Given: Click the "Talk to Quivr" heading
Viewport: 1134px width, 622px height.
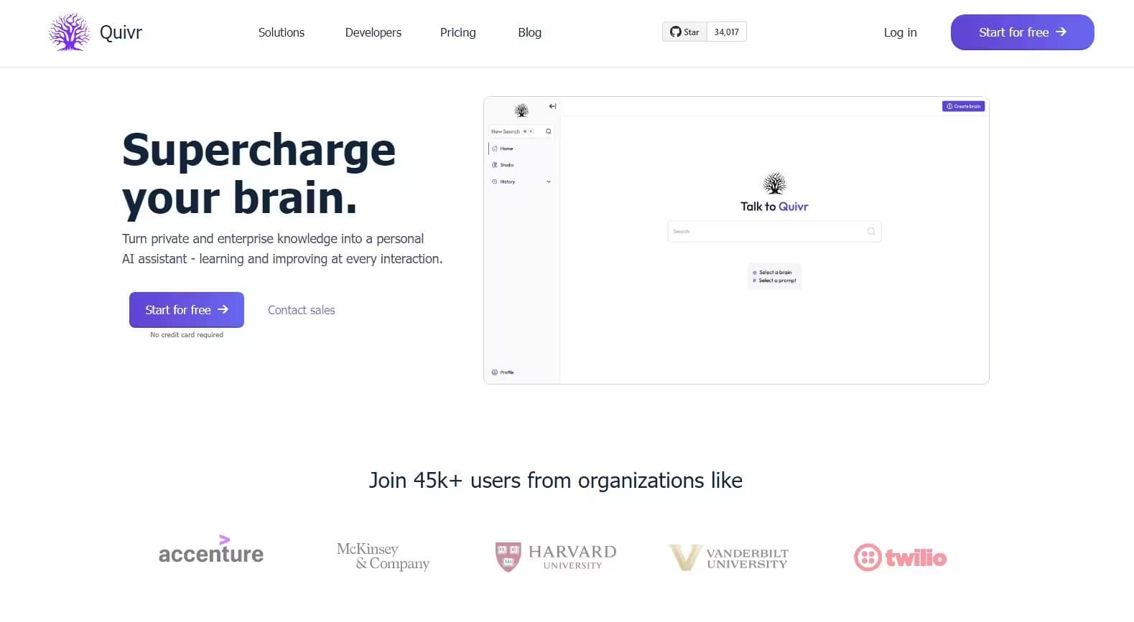Looking at the screenshot, I should tap(774, 207).
